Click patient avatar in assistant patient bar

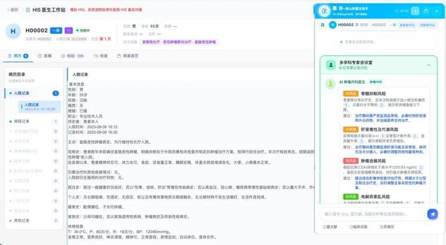point(333,25)
